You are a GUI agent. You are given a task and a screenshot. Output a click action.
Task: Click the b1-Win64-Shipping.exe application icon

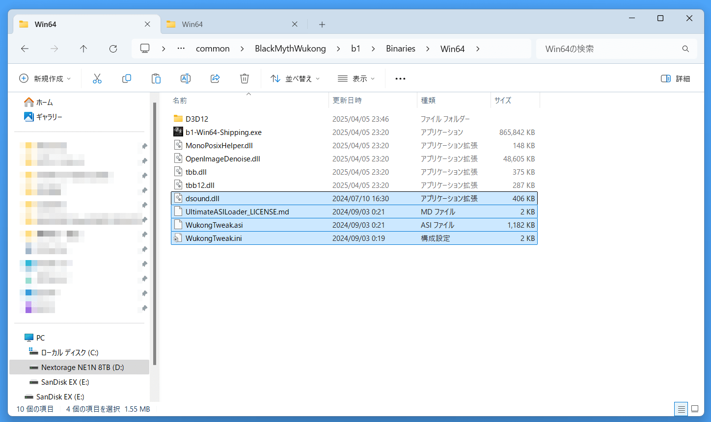pos(178,132)
